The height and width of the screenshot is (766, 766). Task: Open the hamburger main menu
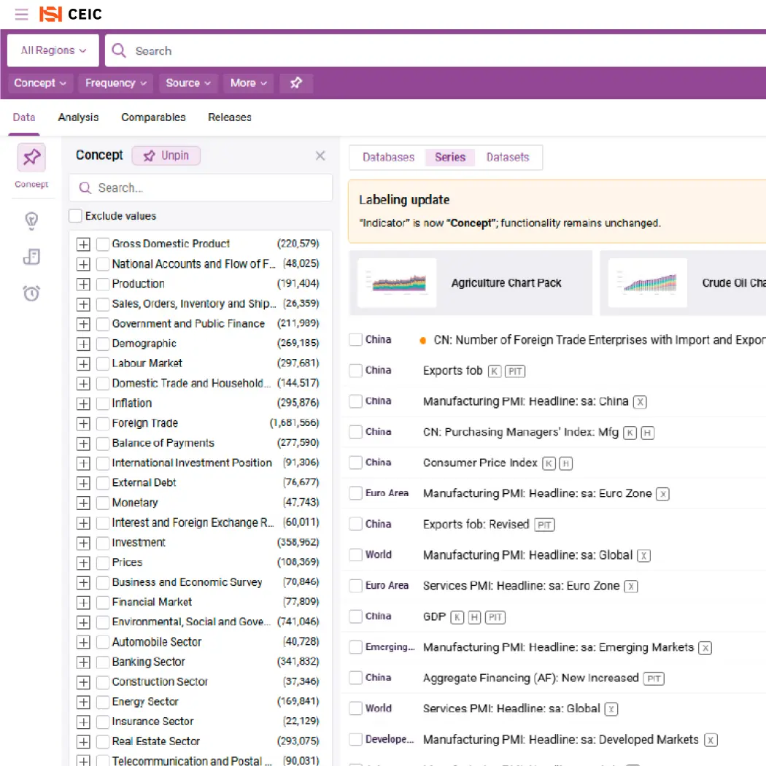[21, 14]
